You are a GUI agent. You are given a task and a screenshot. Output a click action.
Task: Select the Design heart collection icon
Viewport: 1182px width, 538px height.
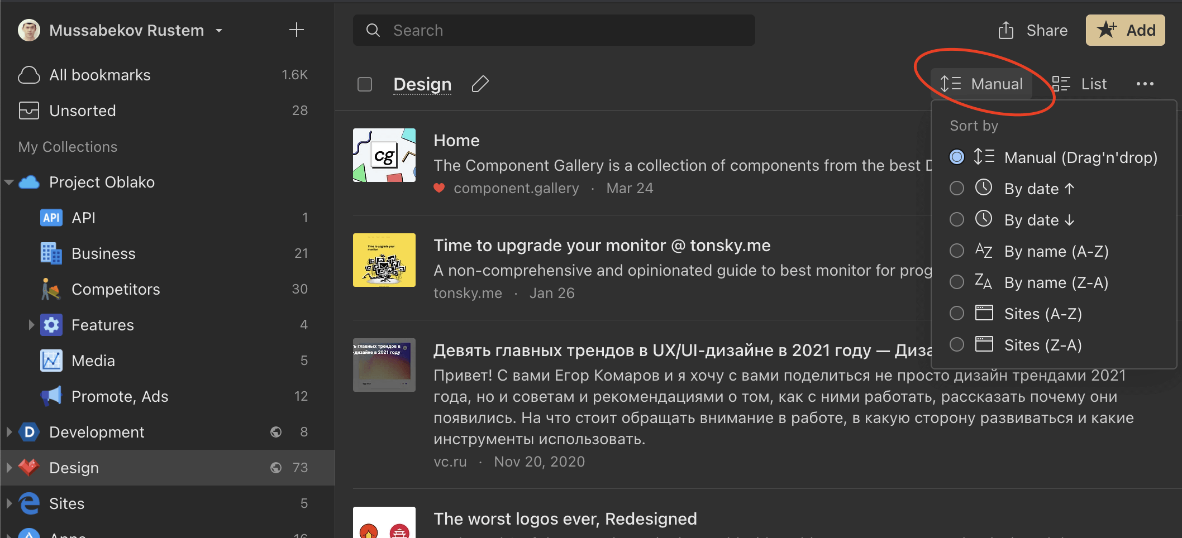point(29,468)
